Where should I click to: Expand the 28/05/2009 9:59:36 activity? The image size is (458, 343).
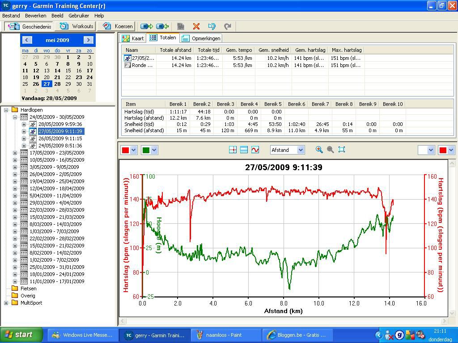tap(24, 124)
